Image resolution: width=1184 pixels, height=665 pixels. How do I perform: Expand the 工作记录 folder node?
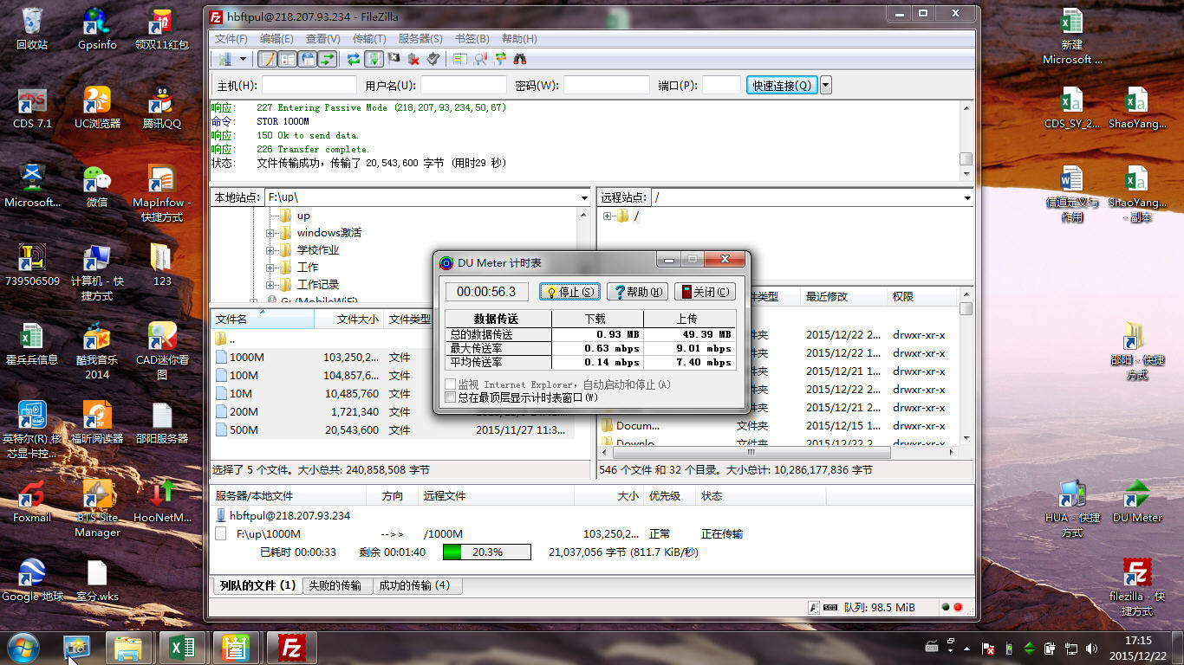click(270, 285)
